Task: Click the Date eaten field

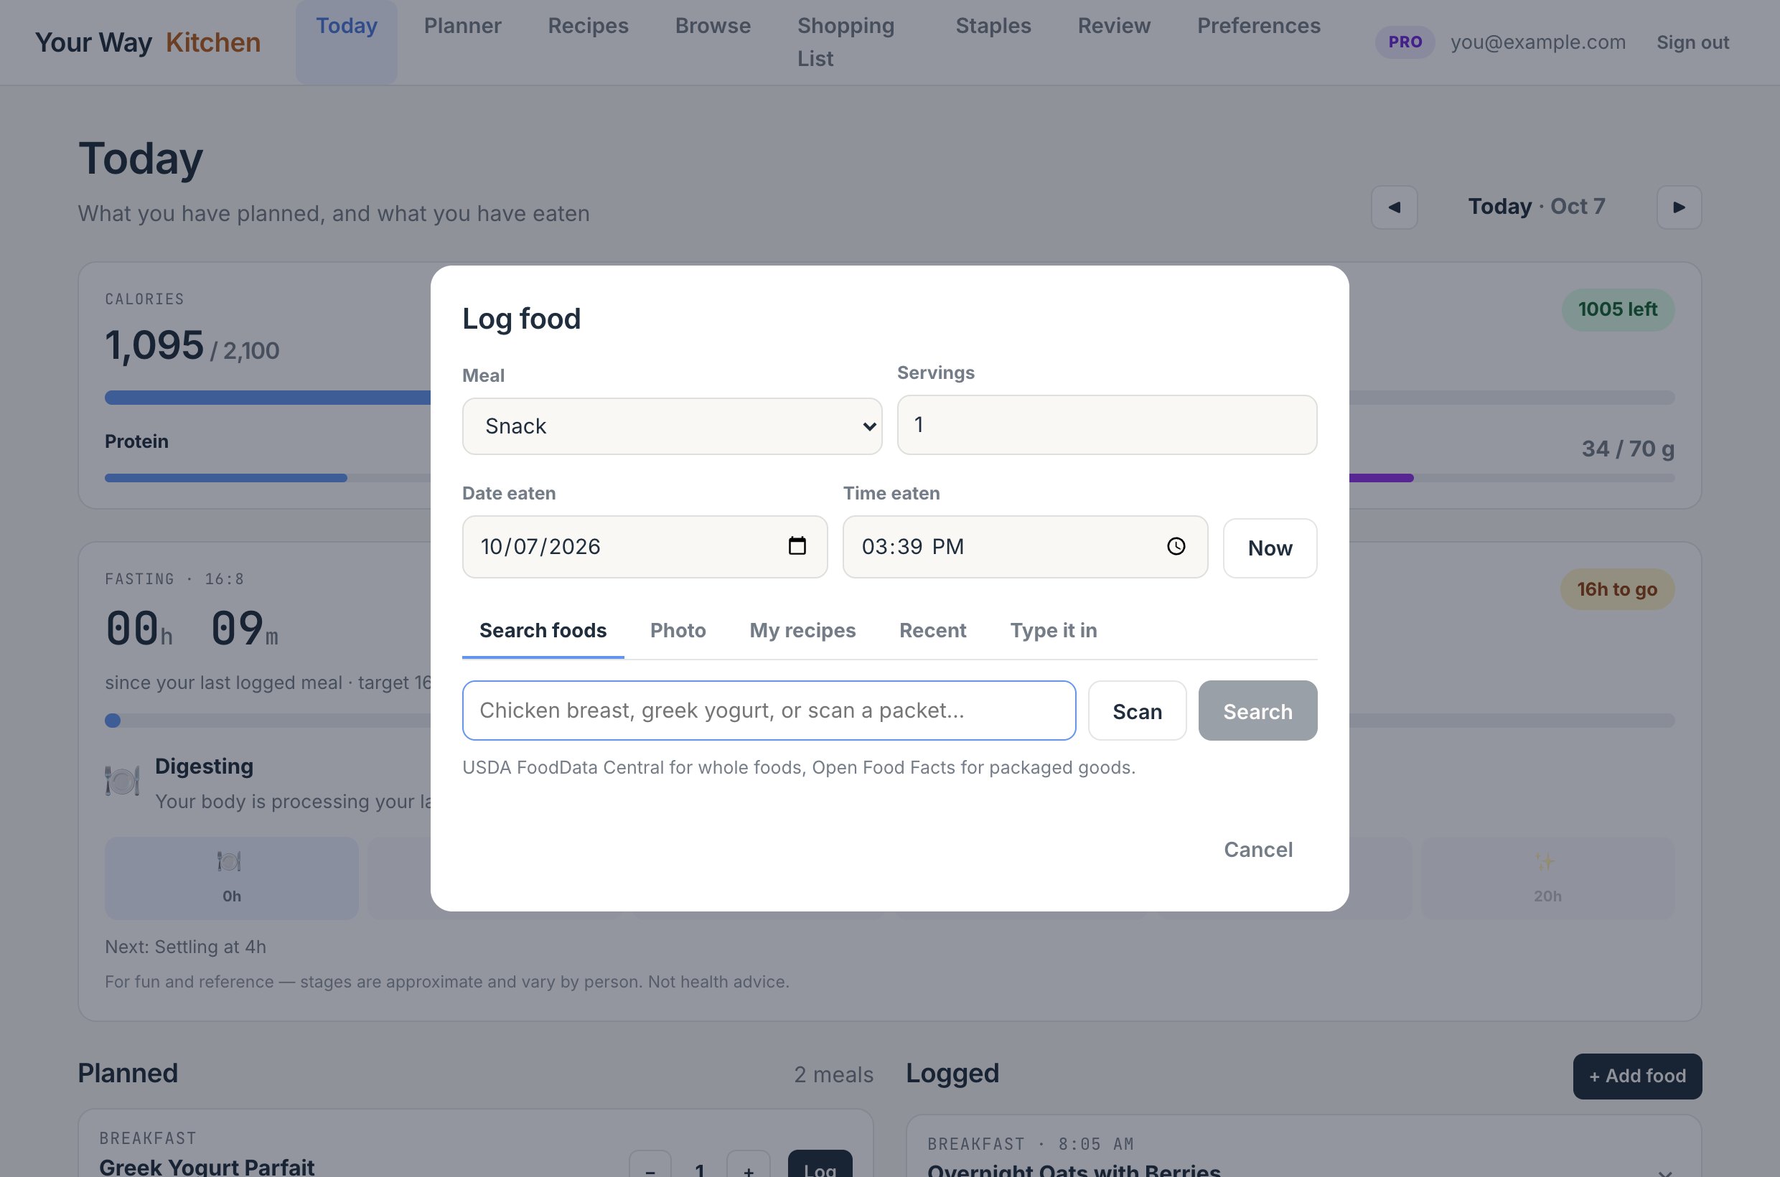Action: pyautogui.click(x=645, y=546)
